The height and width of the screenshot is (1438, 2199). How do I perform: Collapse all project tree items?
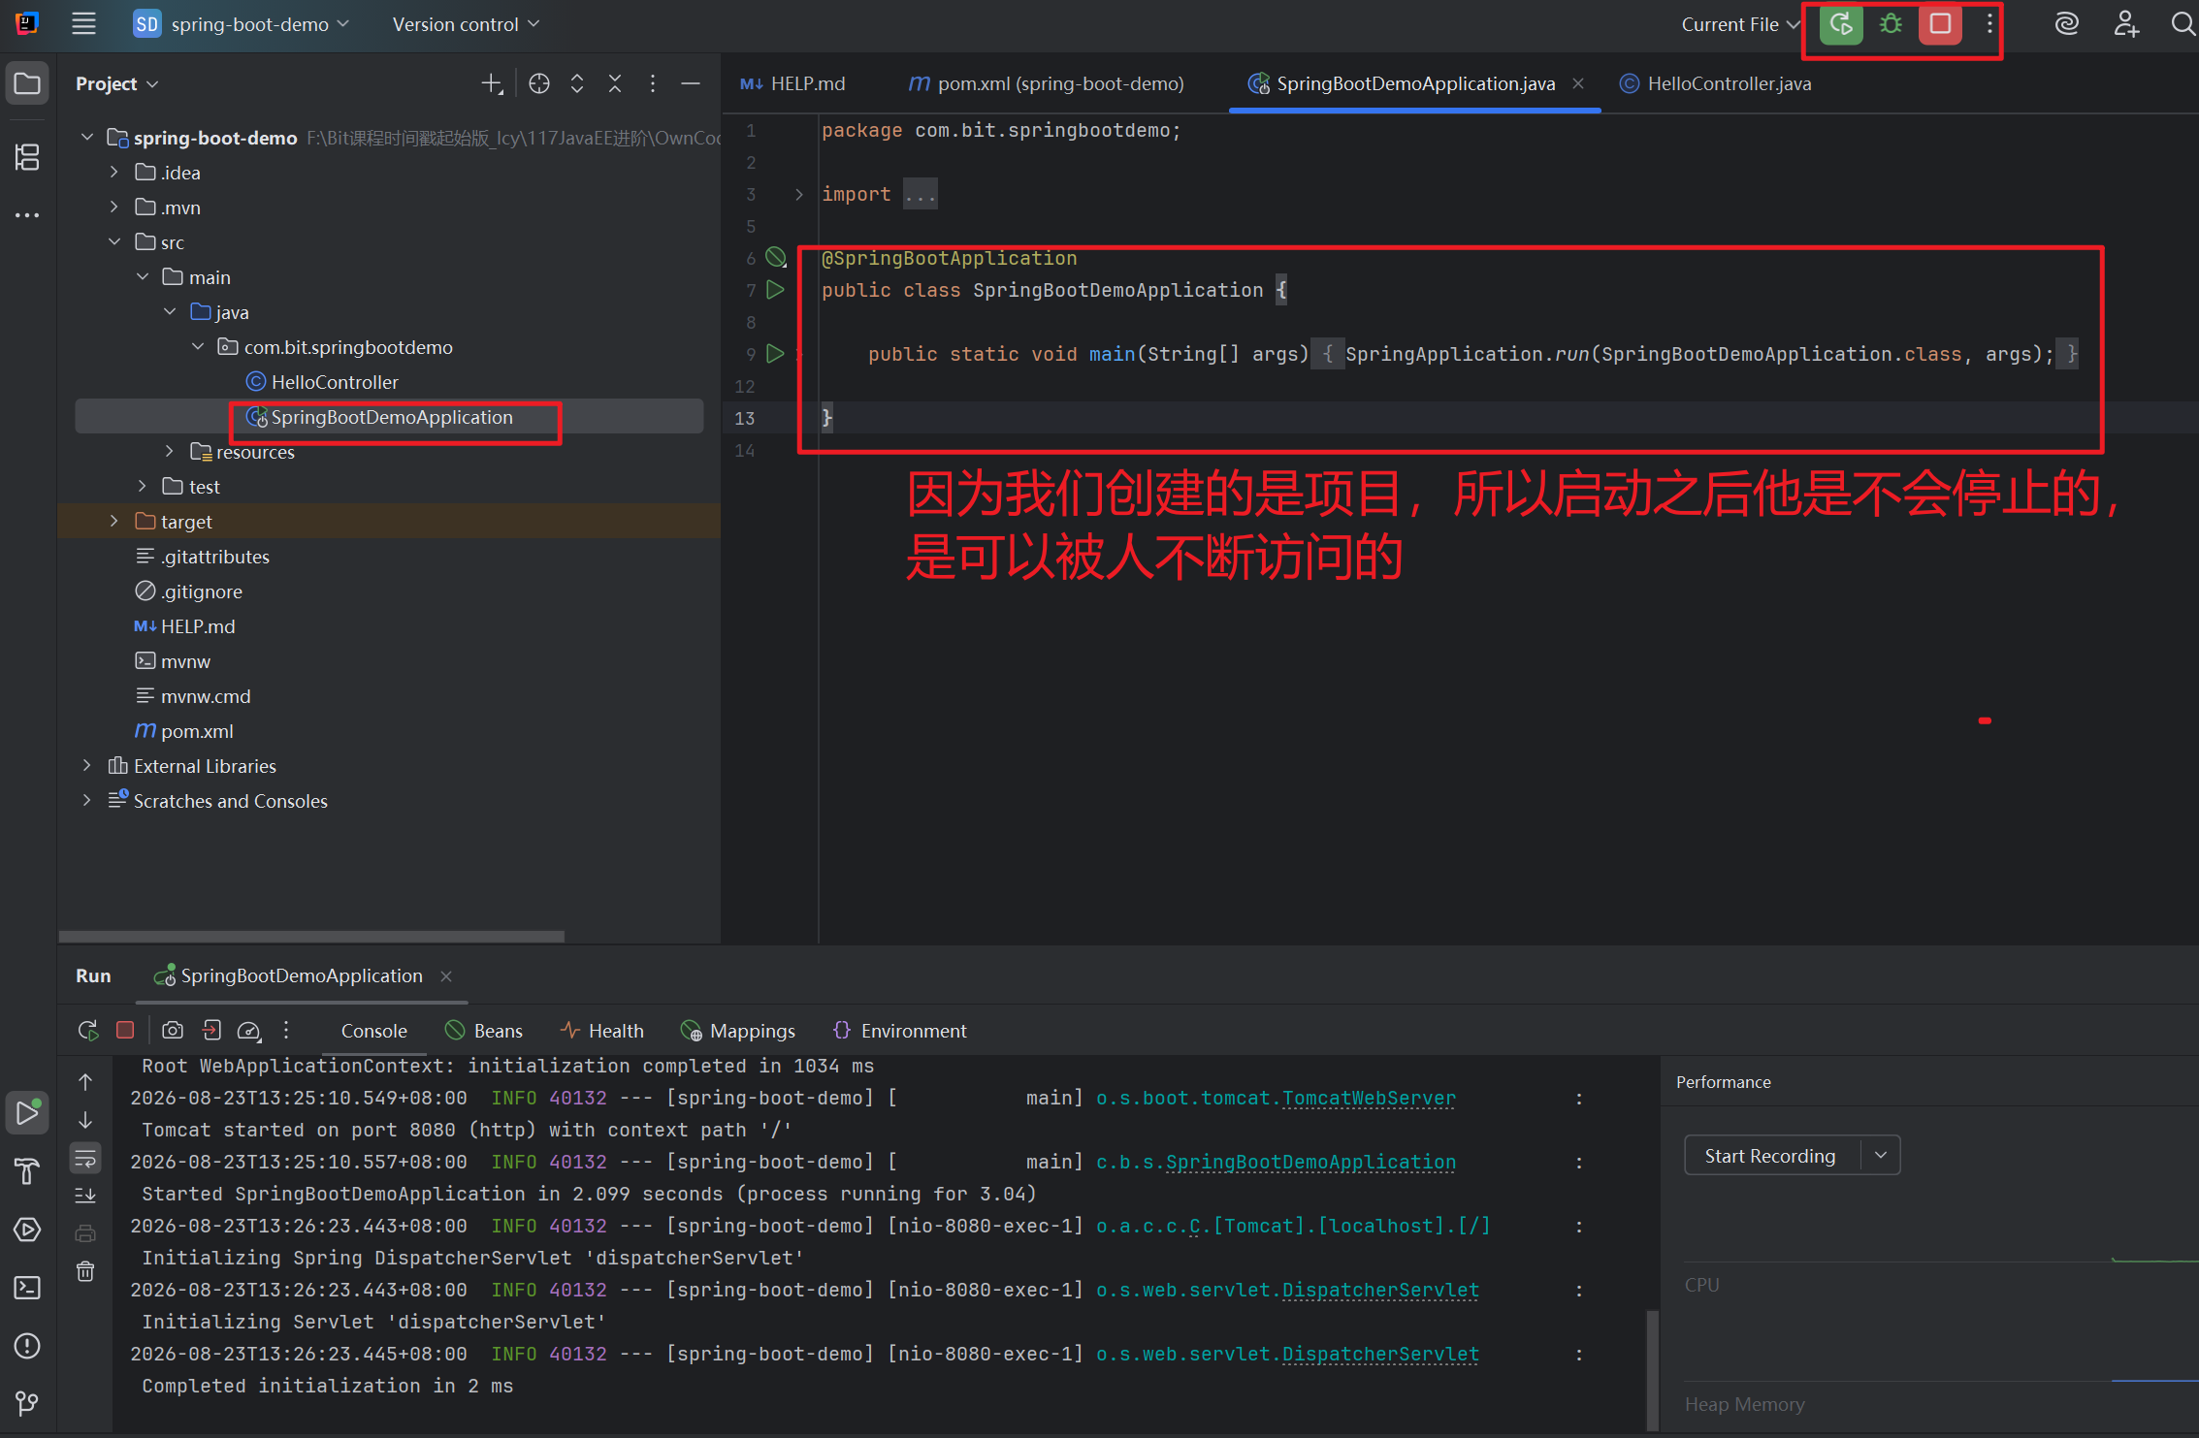point(615,84)
